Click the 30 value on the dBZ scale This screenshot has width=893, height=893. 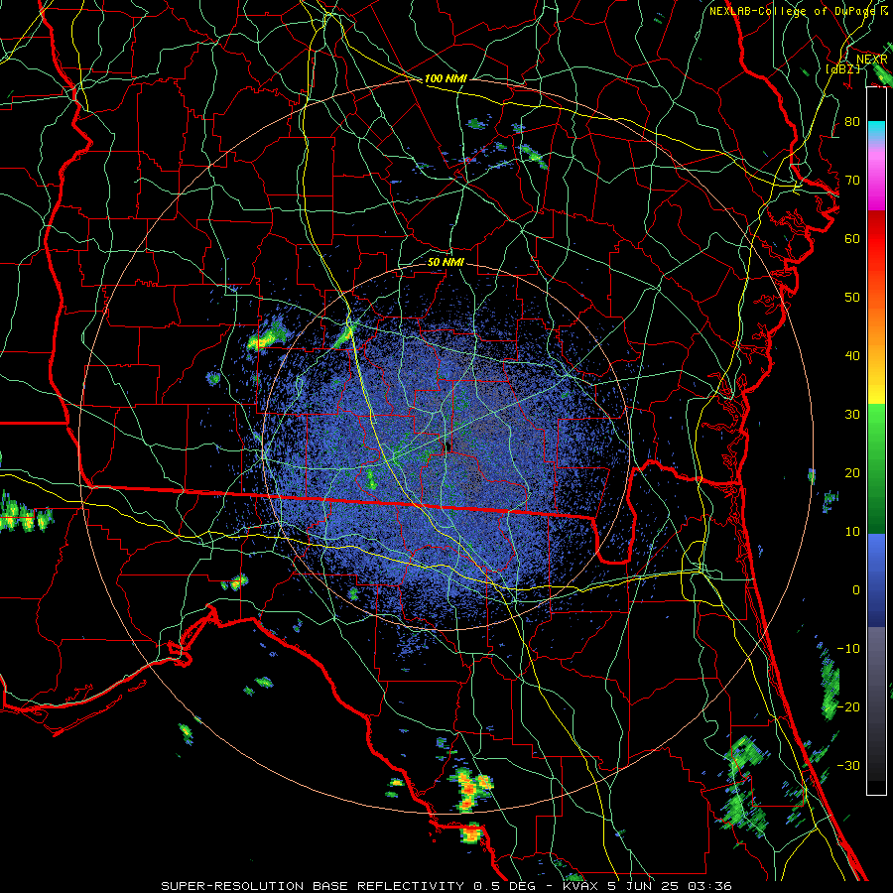852,415
